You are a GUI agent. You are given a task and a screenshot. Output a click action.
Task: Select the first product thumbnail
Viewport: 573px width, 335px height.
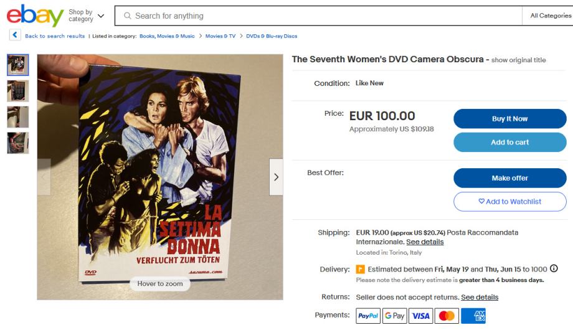click(x=17, y=65)
